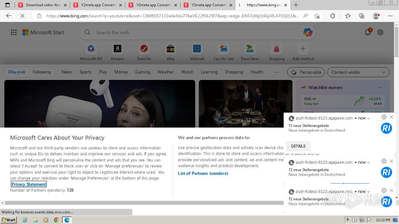Open Gaming category
Image resolution: width=399 pixels, height=224 pixels.
[143, 72]
